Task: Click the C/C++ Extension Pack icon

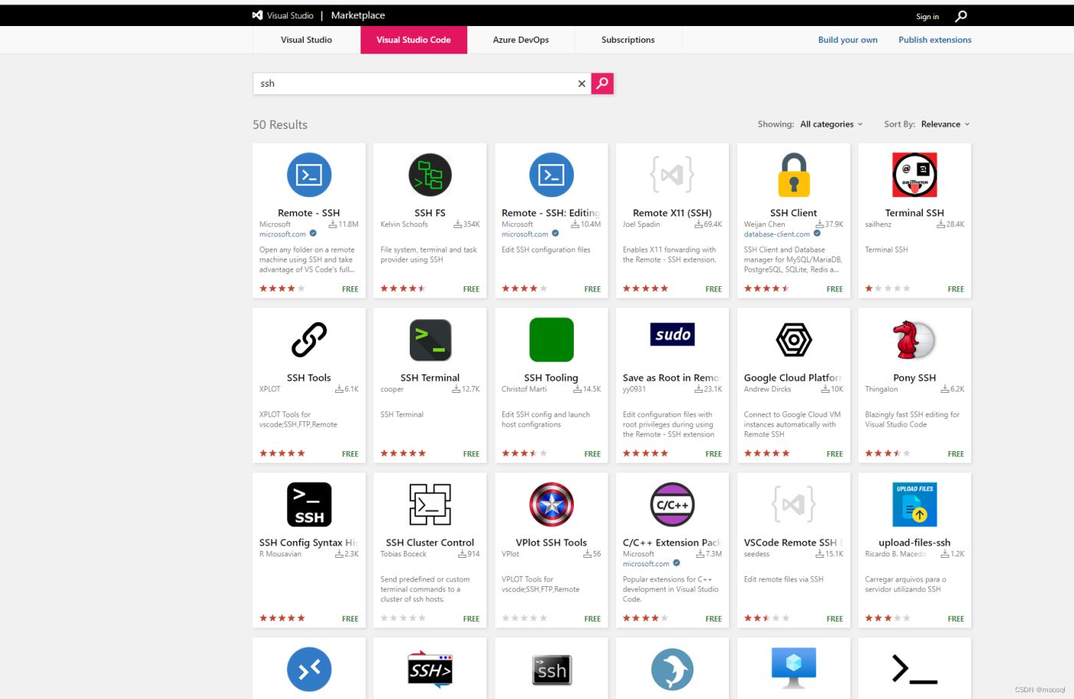Action: point(672,504)
